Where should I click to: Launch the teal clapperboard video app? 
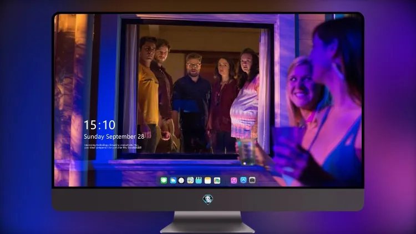click(x=199, y=180)
